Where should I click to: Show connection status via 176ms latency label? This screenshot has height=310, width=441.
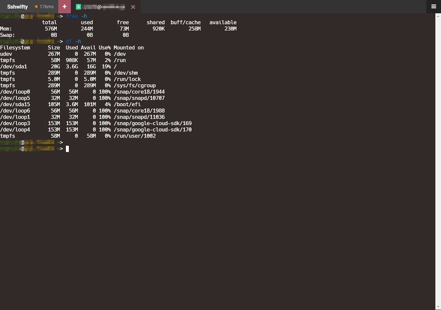click(x=47, y=7)
